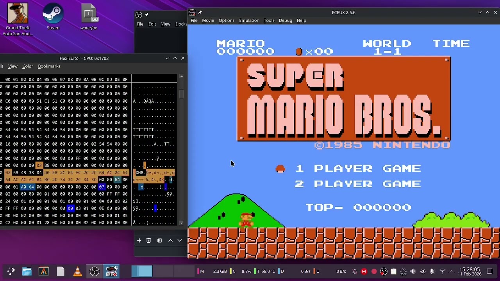
Task: Select the D0 byte in the orange row
Action: coord(47,173)
